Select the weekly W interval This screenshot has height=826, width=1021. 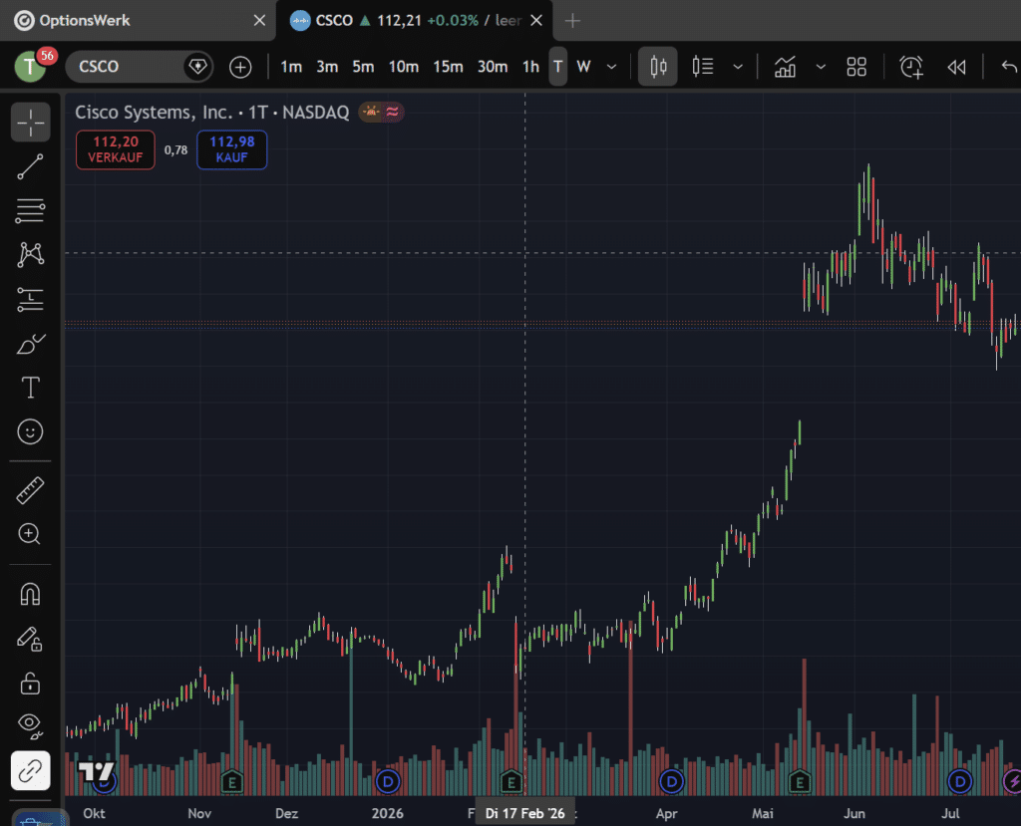(583, 67)
